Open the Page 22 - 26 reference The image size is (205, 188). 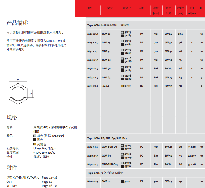pyautogui.click(x=49, y=178)
